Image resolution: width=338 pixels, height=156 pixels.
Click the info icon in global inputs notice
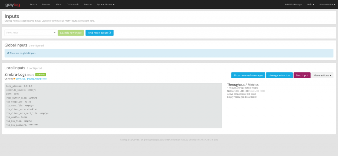pyautogui.click(x=8, y=53)
